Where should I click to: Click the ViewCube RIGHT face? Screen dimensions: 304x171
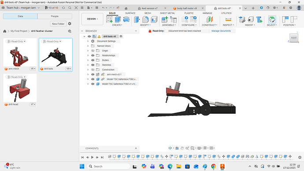click(x=294, y=38)
